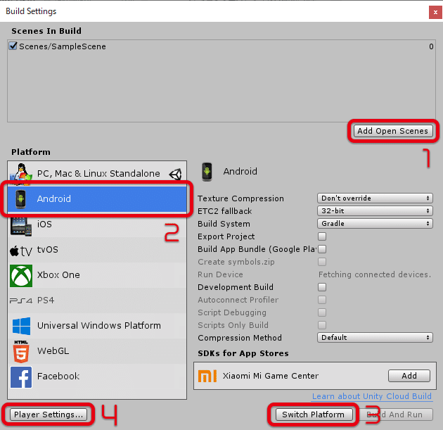Toggle the Create symbols.zip checkbox
443x430 pixels.
pyautogui.click(x=322, y=262)
